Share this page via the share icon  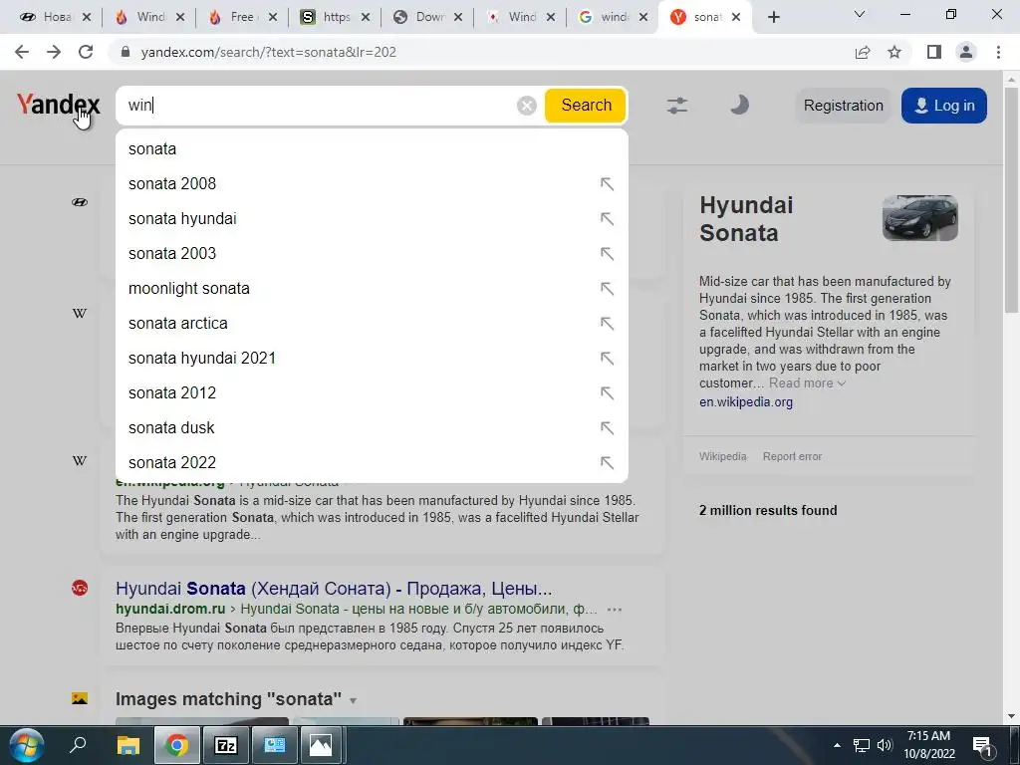(x=863, y=52)
